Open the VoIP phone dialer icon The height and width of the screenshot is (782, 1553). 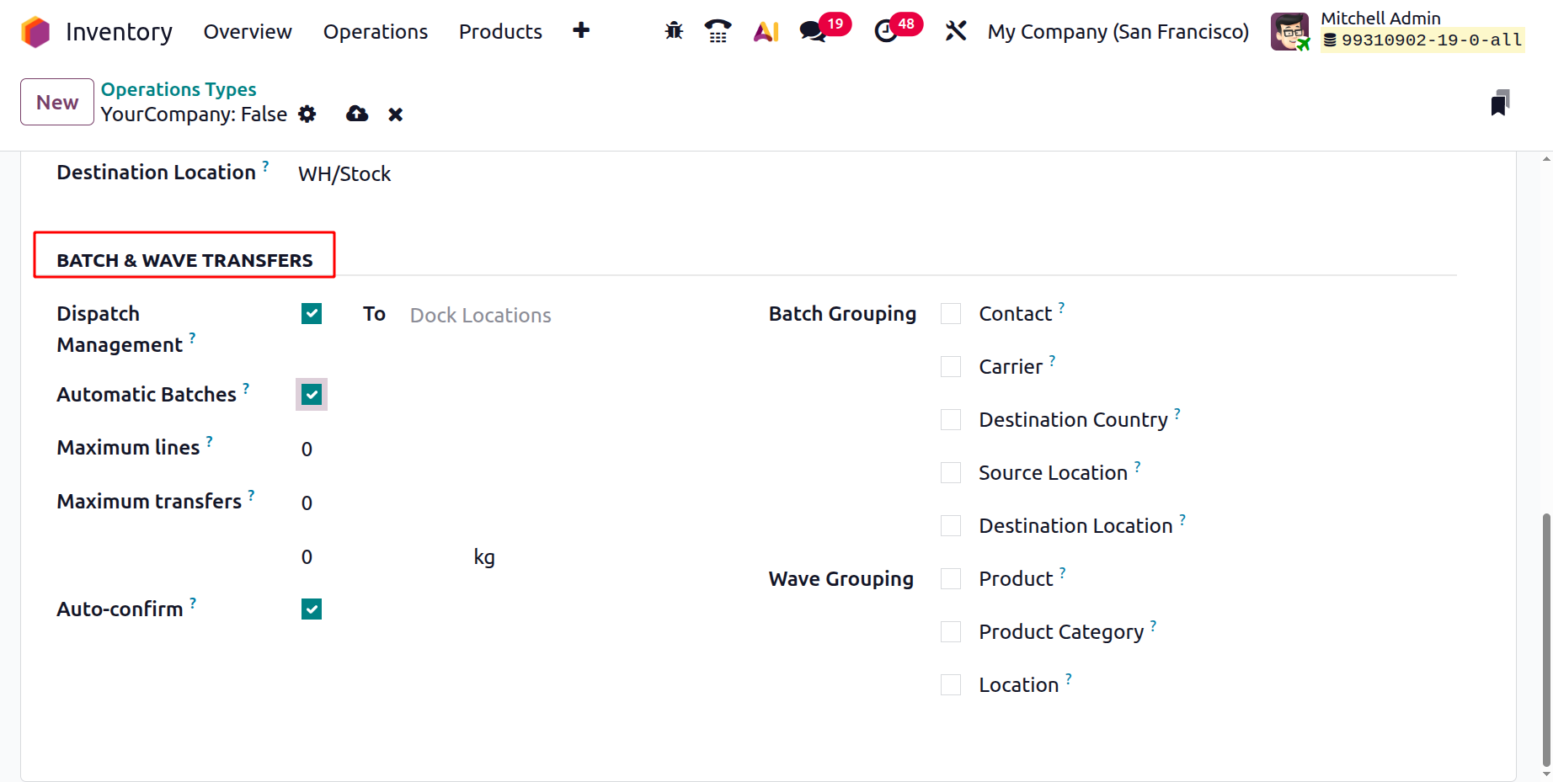(718, 31)
